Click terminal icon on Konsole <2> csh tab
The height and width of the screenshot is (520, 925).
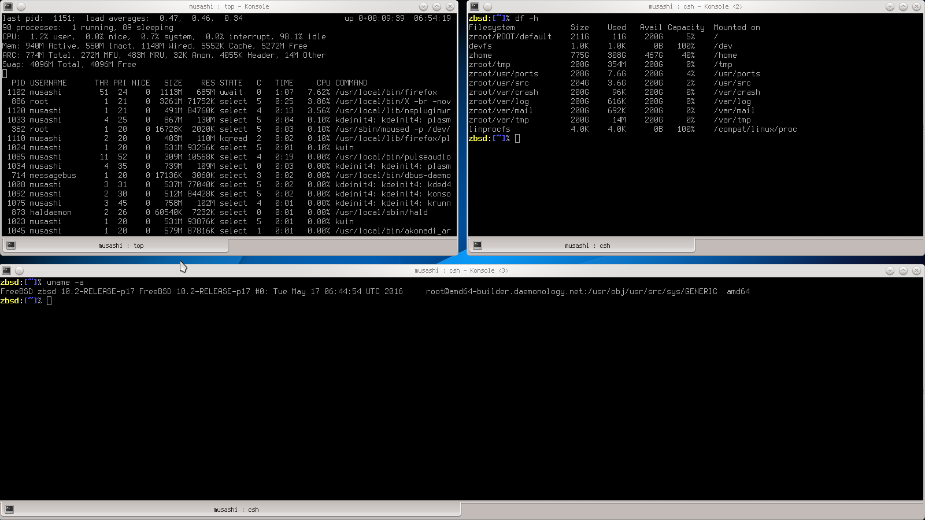(x=478, y=246)
